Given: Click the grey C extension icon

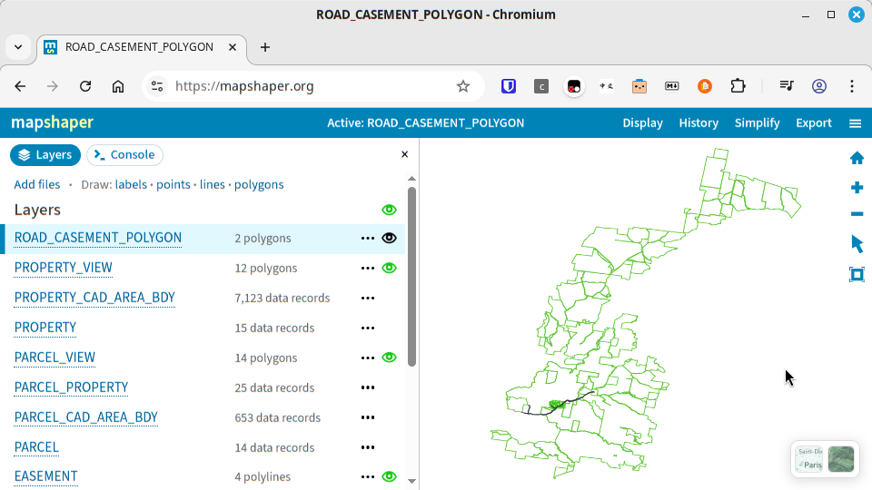Looking at the screenshot, I should [541, 86].
